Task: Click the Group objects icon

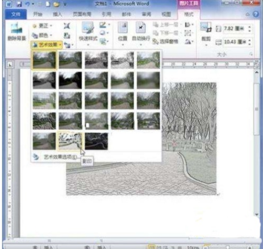Action: tap(188, 33)
